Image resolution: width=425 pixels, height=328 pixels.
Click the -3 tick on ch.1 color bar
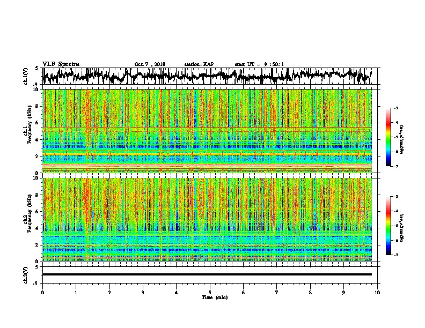tap(396, 108)
